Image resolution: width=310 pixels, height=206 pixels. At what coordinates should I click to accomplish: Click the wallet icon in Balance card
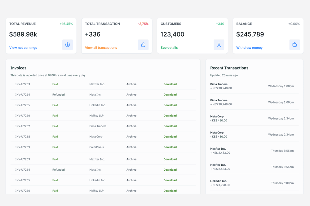click(x=294, y=45)
